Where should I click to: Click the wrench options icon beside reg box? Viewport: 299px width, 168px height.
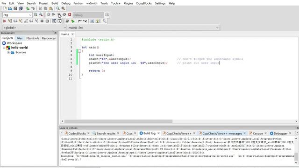click(x=41, y=14)
